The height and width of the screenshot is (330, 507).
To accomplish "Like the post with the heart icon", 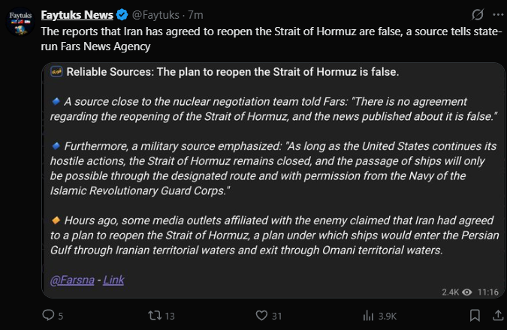I will pos(261,315).
